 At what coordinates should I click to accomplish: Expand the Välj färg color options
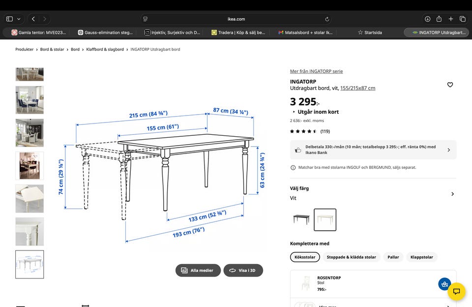point(452,194)
